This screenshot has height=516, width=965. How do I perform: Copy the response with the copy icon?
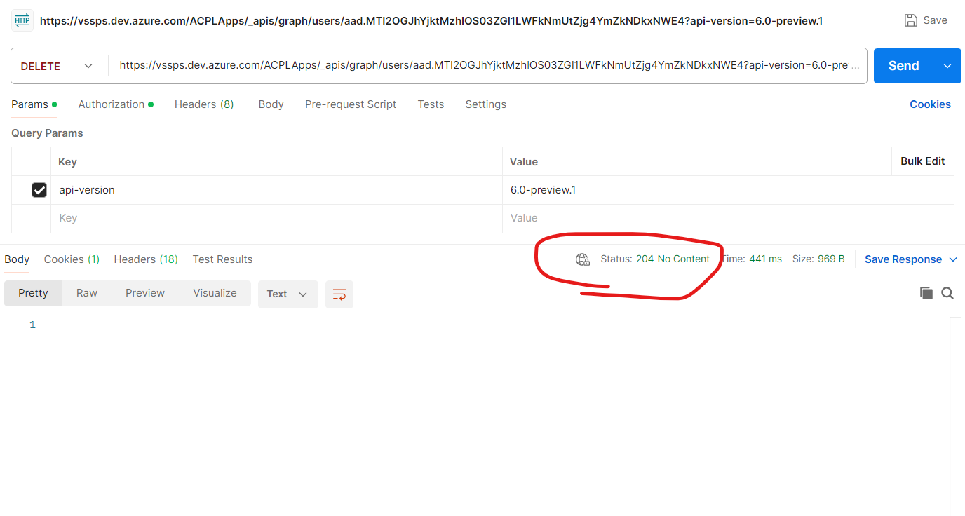tap(926, 293)
